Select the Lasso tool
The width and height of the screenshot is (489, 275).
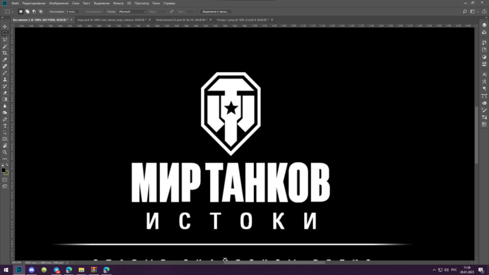(x=5, y=39)
